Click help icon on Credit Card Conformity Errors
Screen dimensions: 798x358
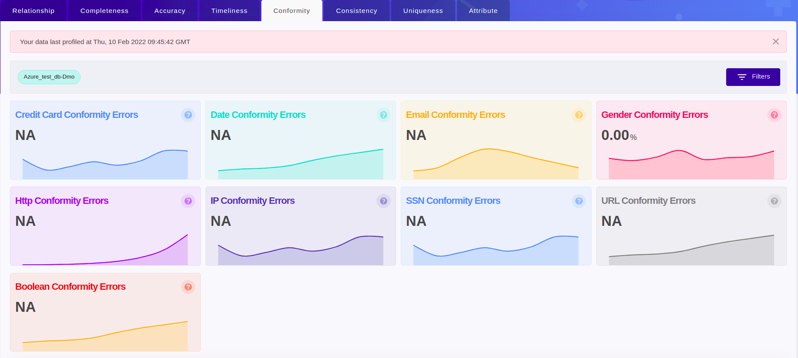coord(188,115)
